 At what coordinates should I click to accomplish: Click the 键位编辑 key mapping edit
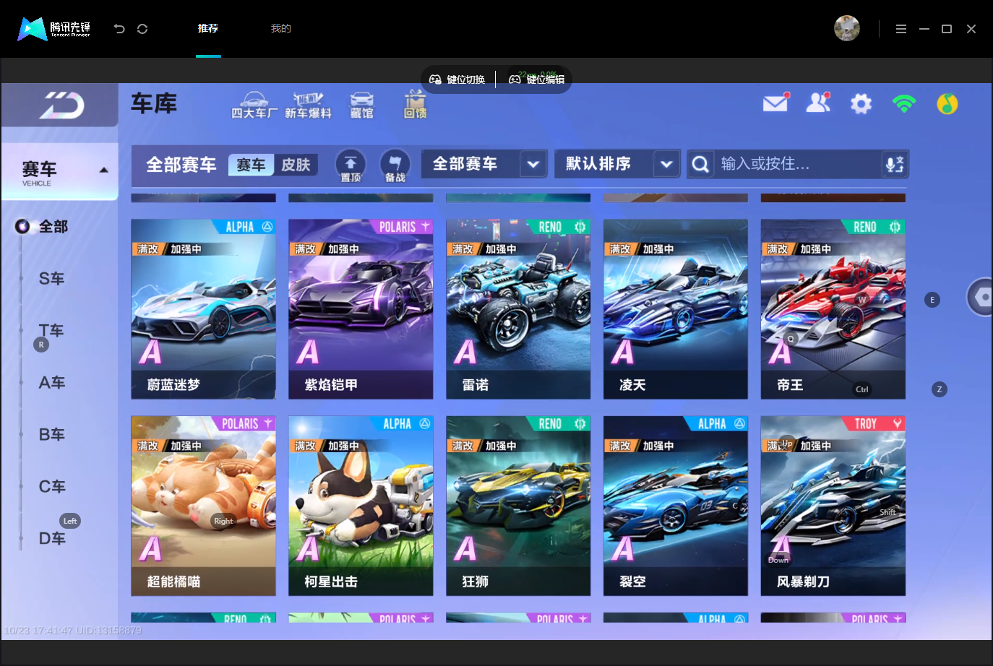(537, 79)
